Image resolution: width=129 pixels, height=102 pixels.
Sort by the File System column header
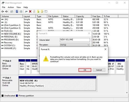point(55,16)
